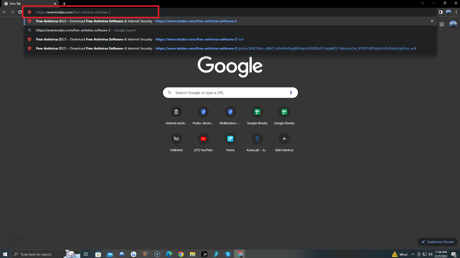Open the Windows Start menu
The width and height of the screenshot is (460, 258).
coord(5,254)
